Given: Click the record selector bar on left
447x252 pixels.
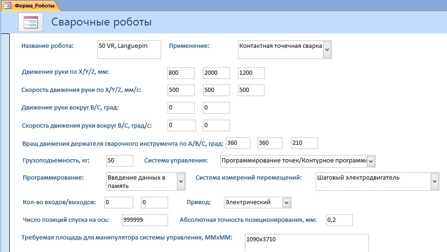Looking at the screenshot, I should click(5, 139).
